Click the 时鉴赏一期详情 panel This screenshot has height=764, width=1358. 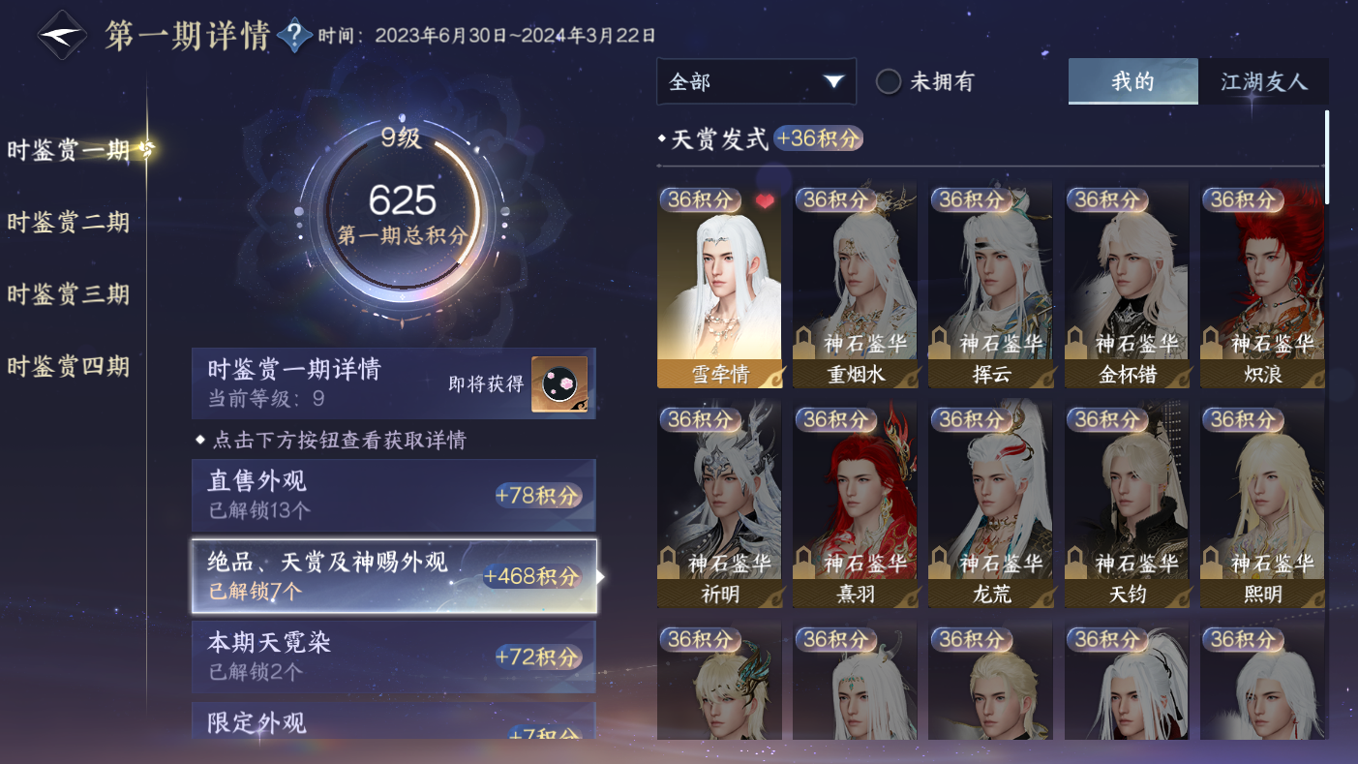click(x=394, y=383)
